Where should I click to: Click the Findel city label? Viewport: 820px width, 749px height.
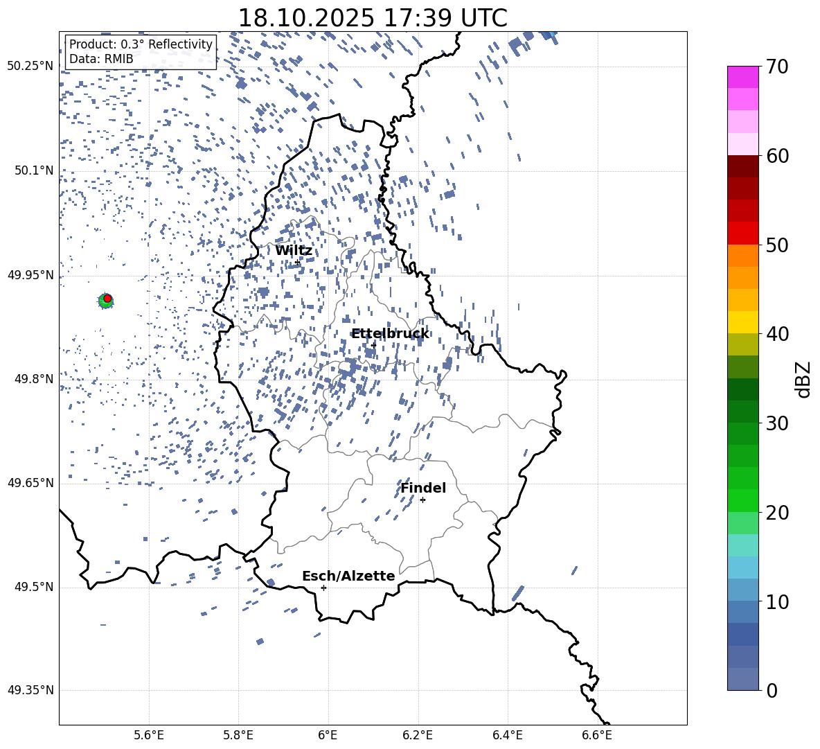point(423,488)
